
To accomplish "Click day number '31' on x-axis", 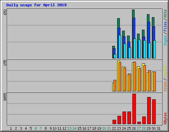I will click(158, 128).
